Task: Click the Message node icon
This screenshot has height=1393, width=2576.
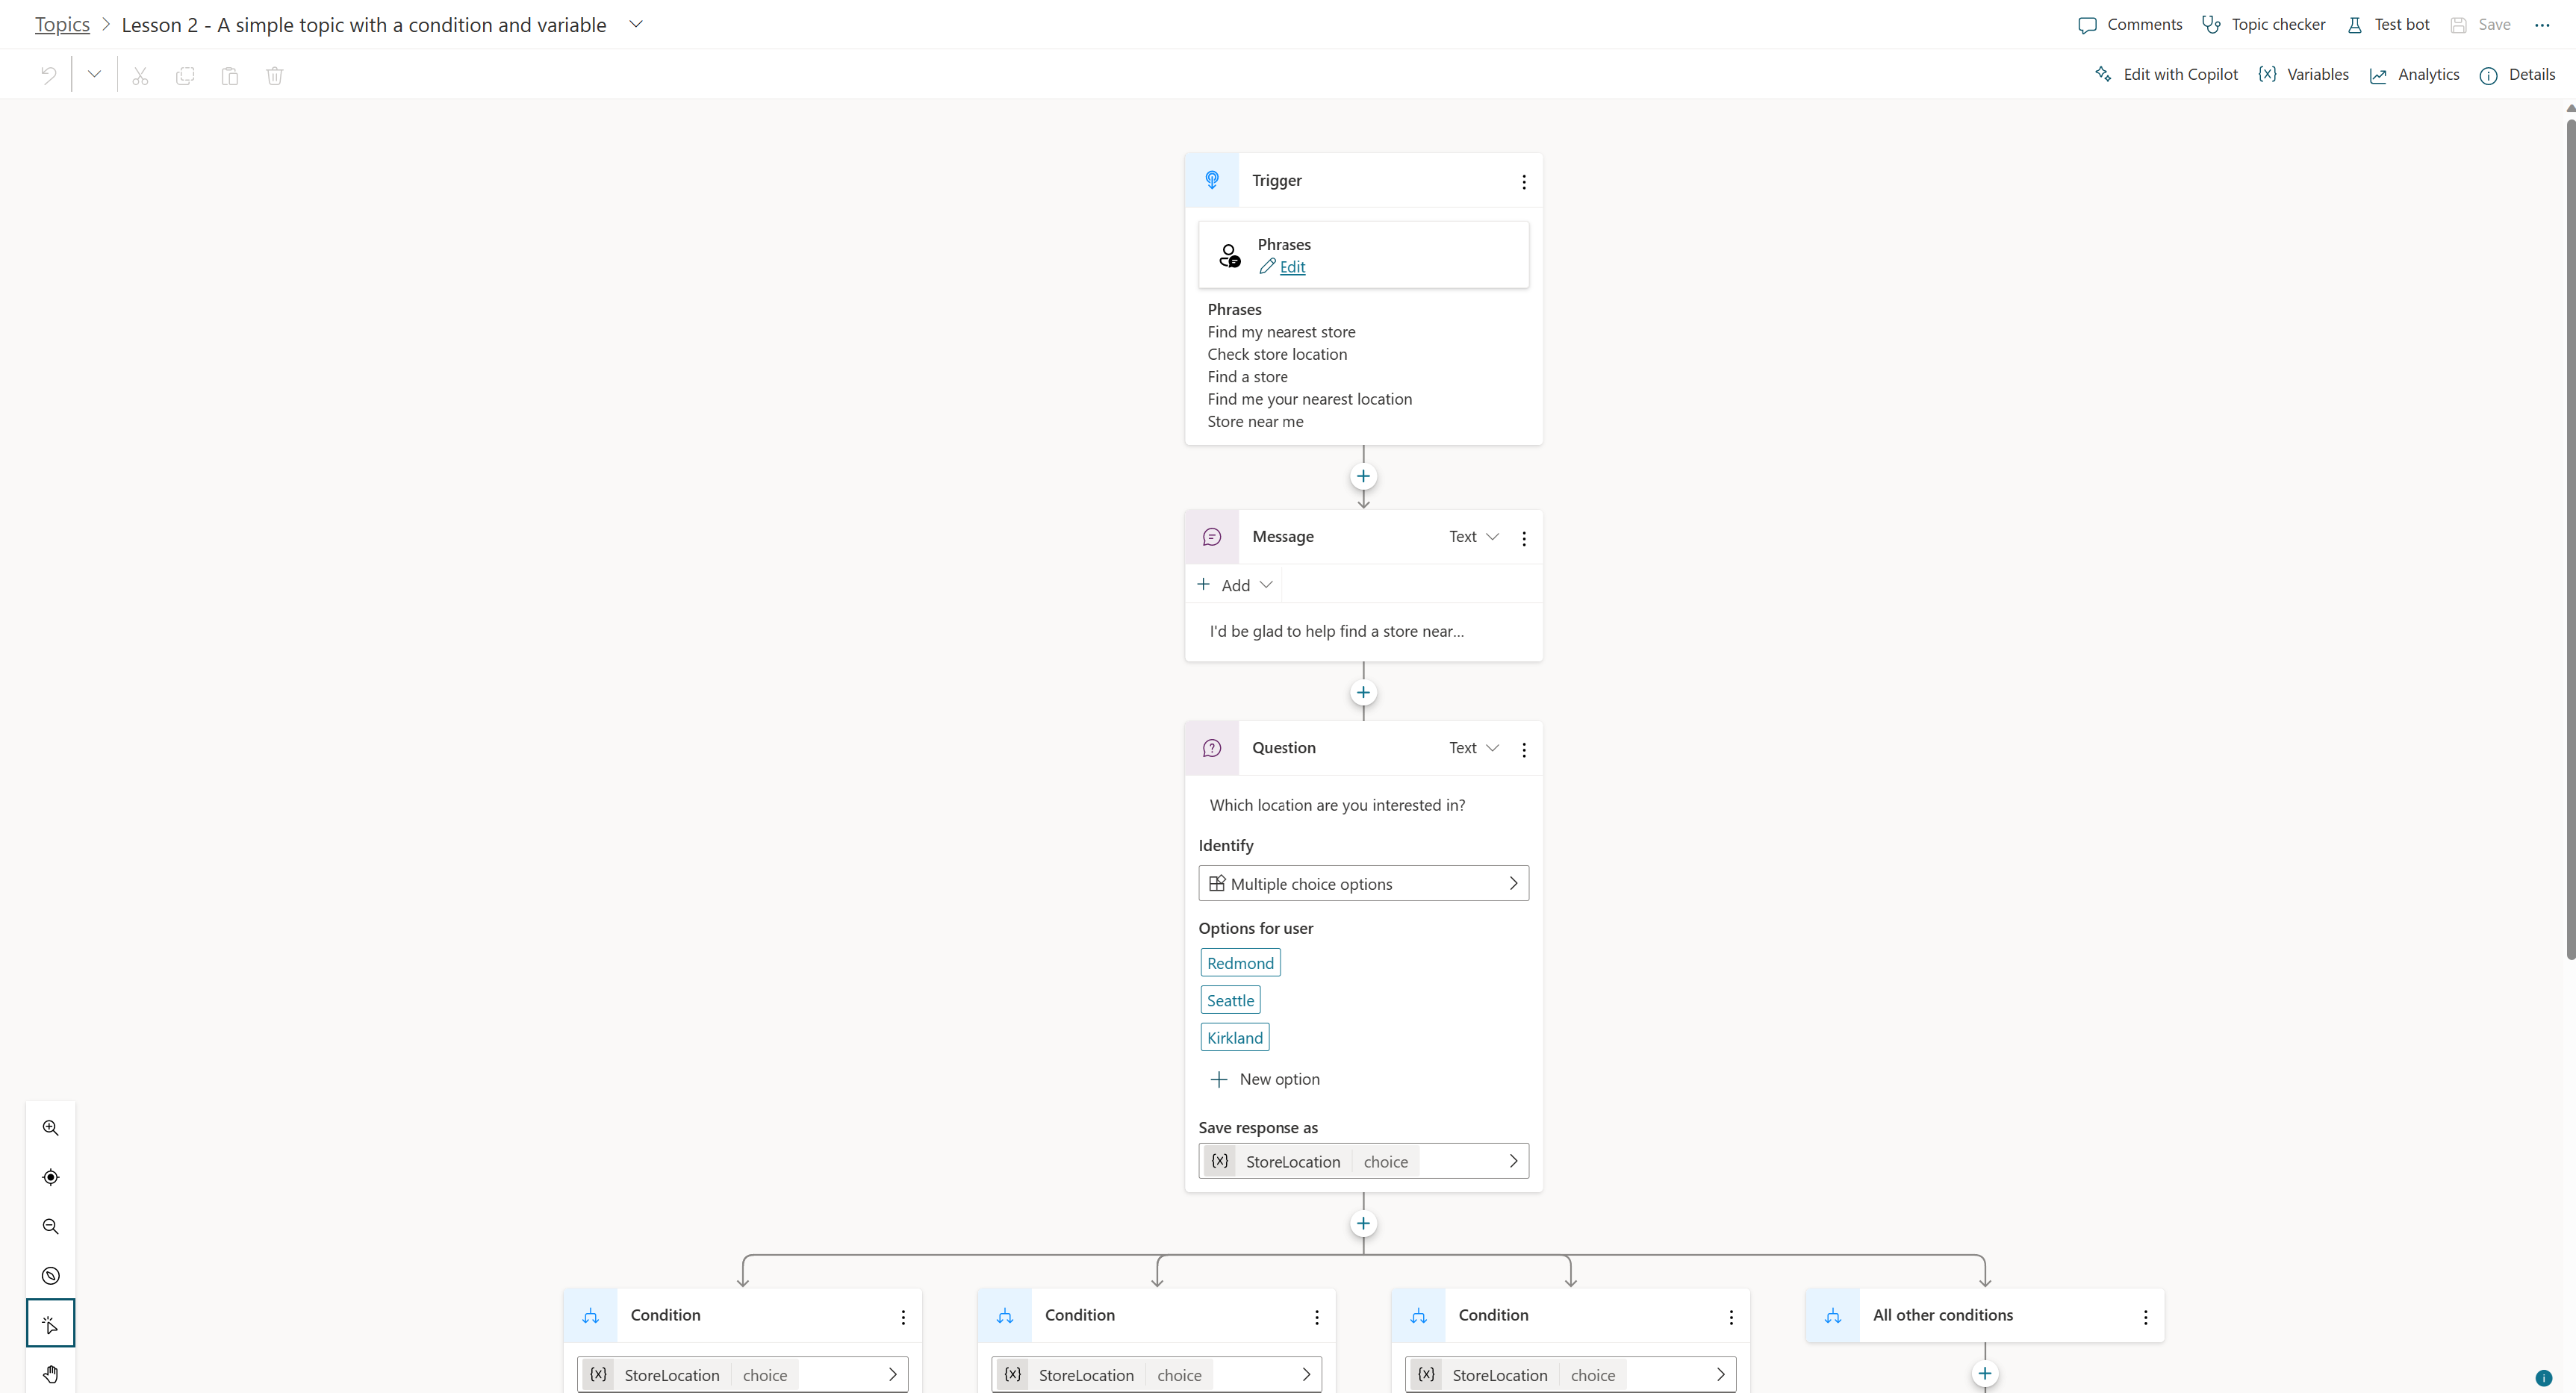Action: coord(1211,535)
